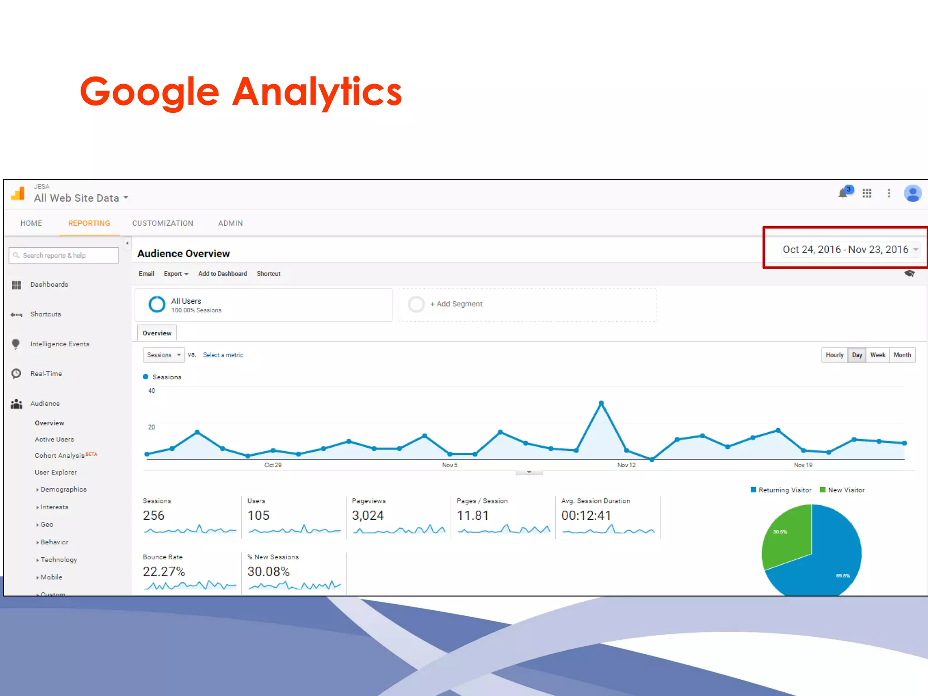
Task: Click the Intelligence Events lightbulb icon
Action: tap(16, 344)
